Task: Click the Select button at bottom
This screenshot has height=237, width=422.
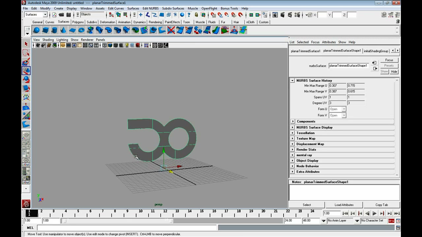Action: point(307,205)
